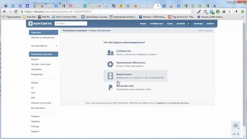Bookmark this page with the star icon
The width and height of the screenshot is (247, 139).
click(x=193, y=12)
